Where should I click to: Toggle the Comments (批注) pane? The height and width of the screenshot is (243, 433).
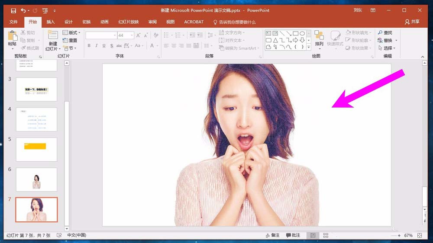pyautogui.click(x=293, y=235)
